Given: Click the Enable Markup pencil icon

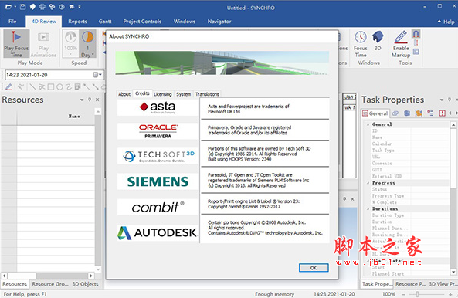Looking at the screenshot, I should point(401,37).
